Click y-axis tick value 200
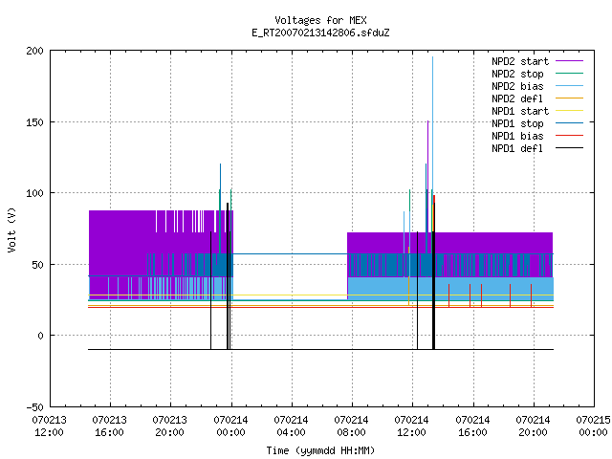This screenshot has width=612, height=459. point(34,51)
